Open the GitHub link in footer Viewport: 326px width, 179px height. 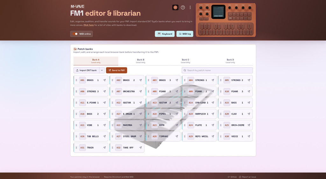click(232, 177)
